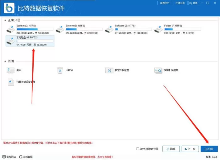Click the System C: usage bar
Image resolution: width=220 pixels, height=160 pixels.
click(x=35, y=29)
